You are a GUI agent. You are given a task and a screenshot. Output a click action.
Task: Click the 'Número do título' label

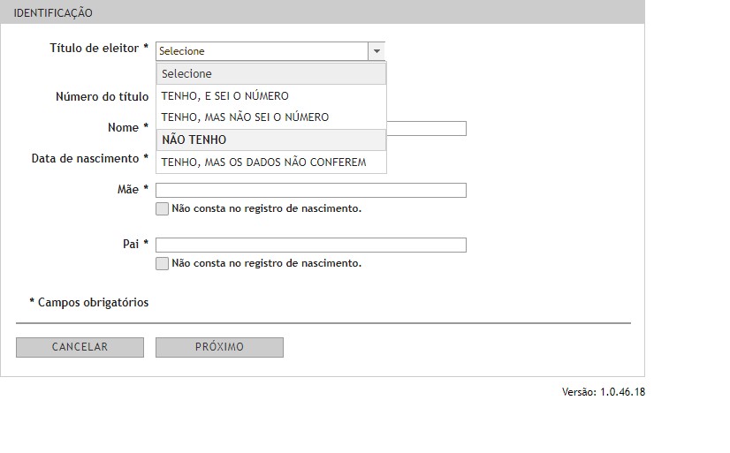point(102,97)
